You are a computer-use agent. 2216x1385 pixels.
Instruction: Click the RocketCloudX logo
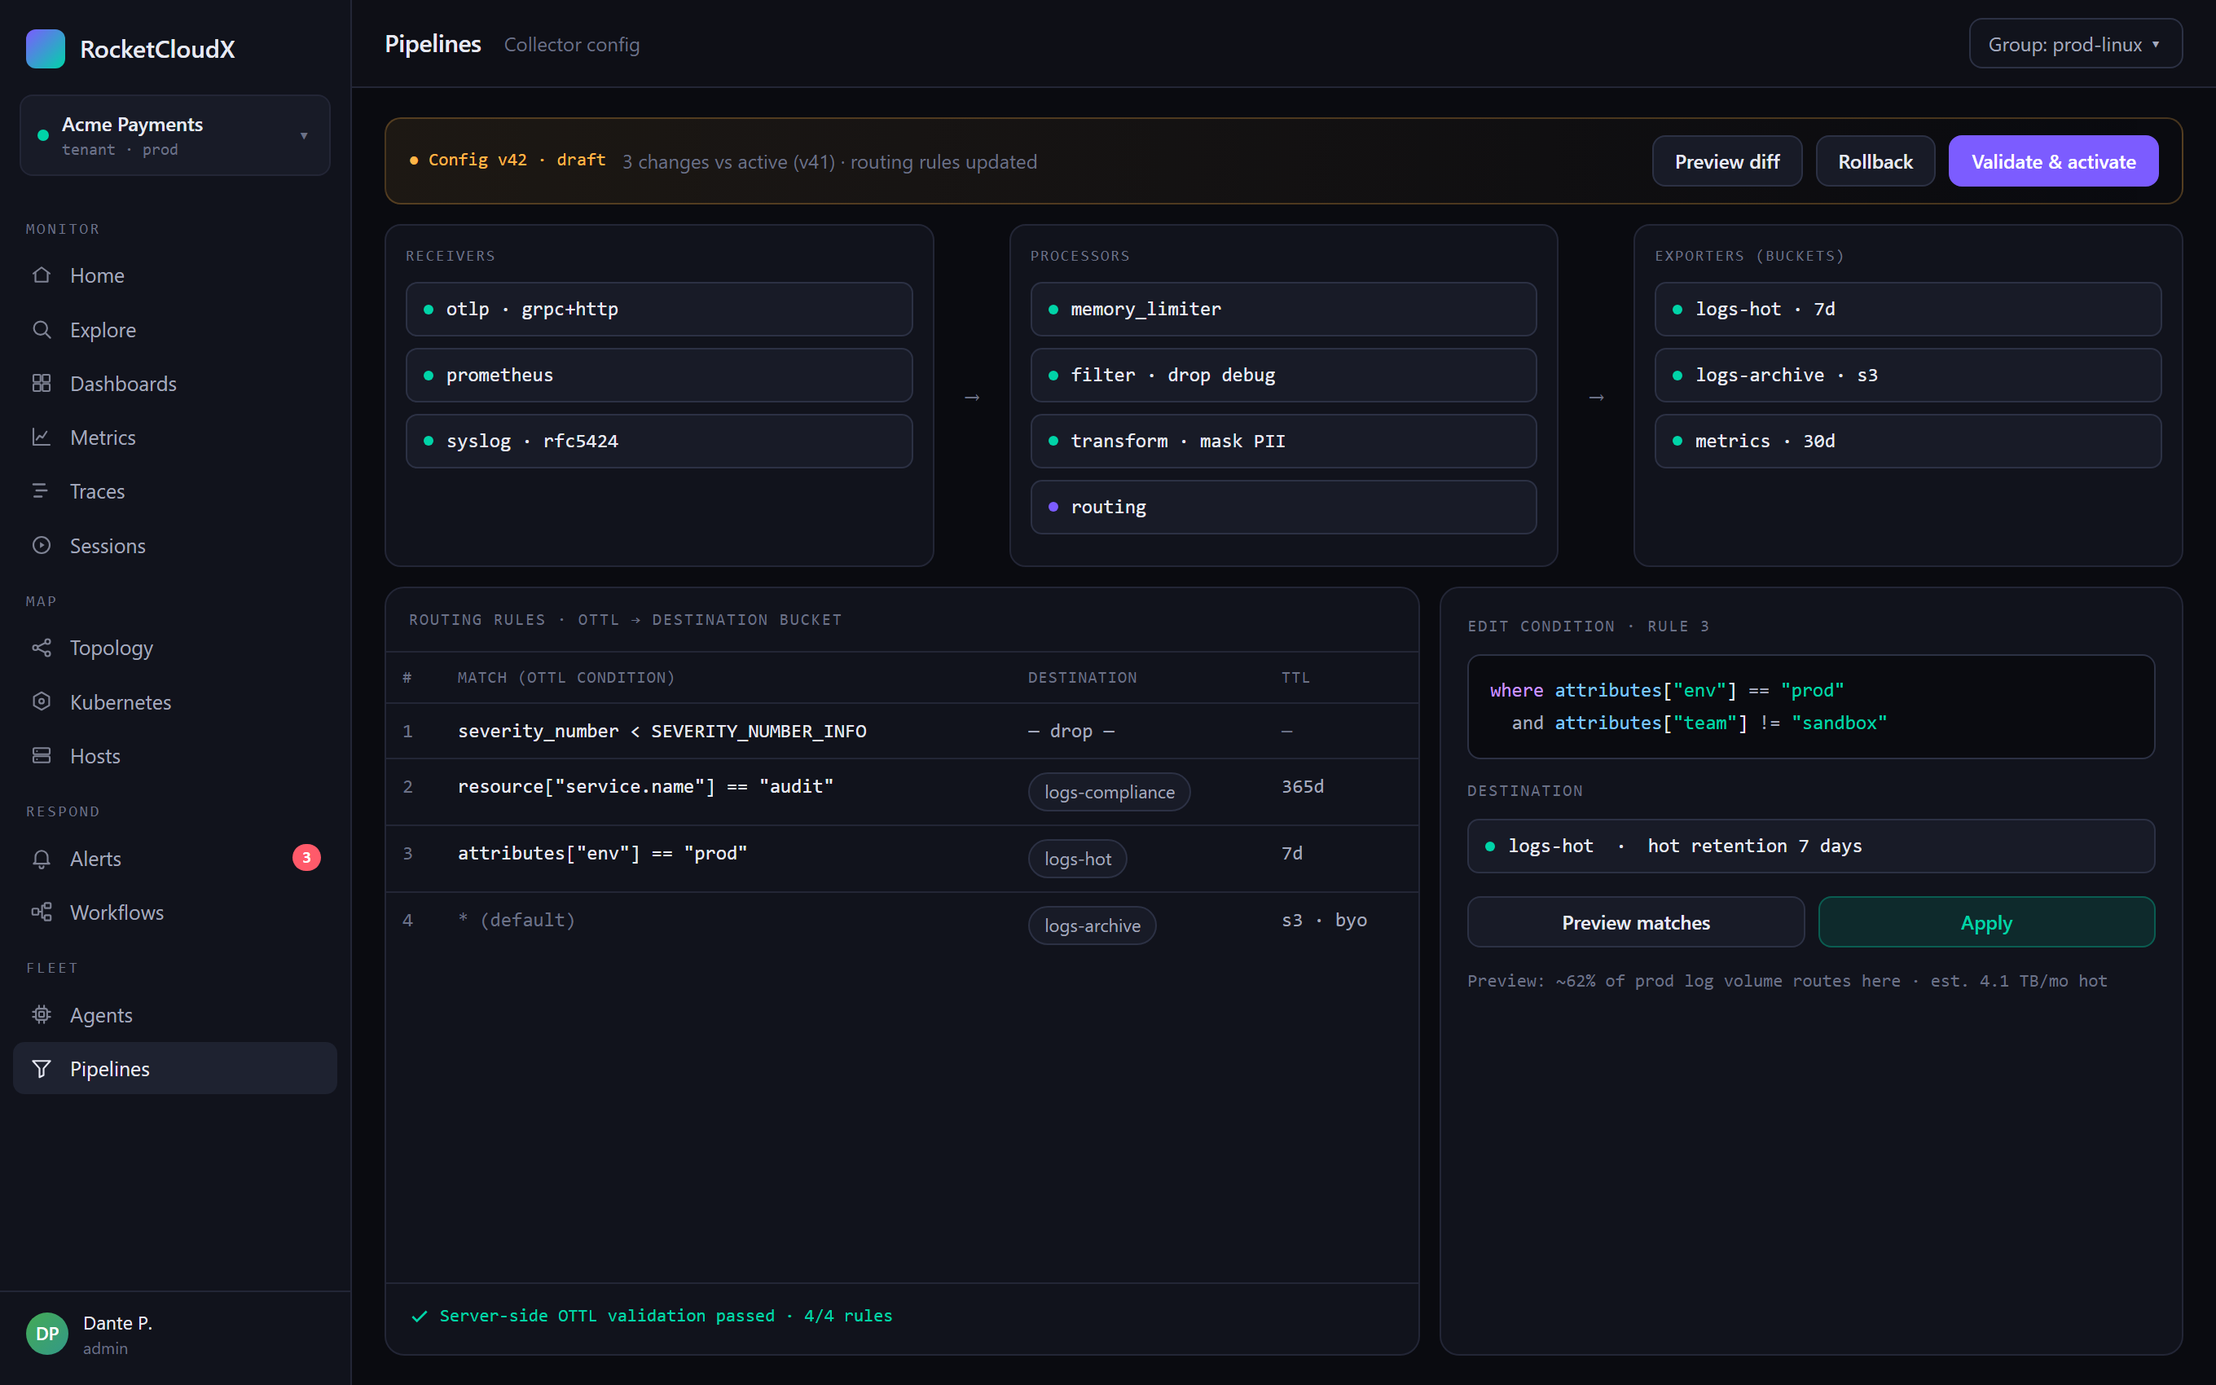pos(46,49)
